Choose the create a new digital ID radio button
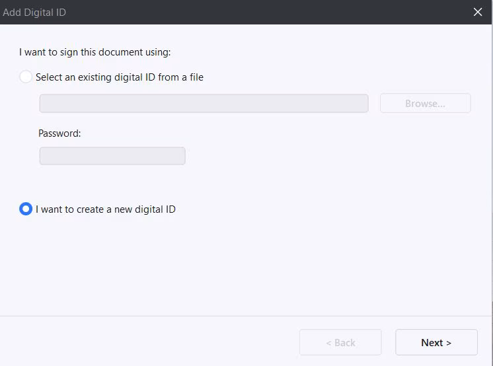This screenshot has height=366, width=493. click(26, 209)
